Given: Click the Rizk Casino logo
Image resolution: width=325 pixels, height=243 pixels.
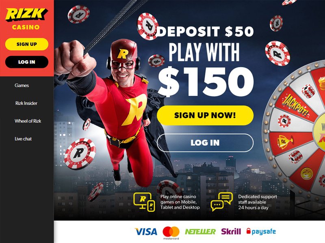Looking at the screenshot, I should click(26, 19).
